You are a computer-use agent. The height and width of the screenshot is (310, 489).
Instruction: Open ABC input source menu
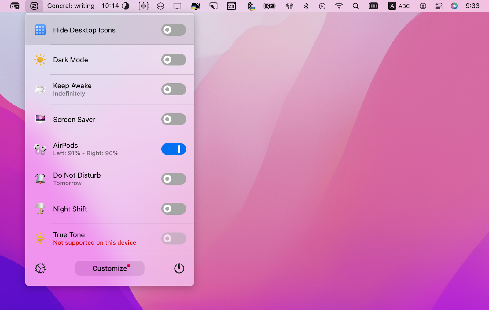point(399,6)
